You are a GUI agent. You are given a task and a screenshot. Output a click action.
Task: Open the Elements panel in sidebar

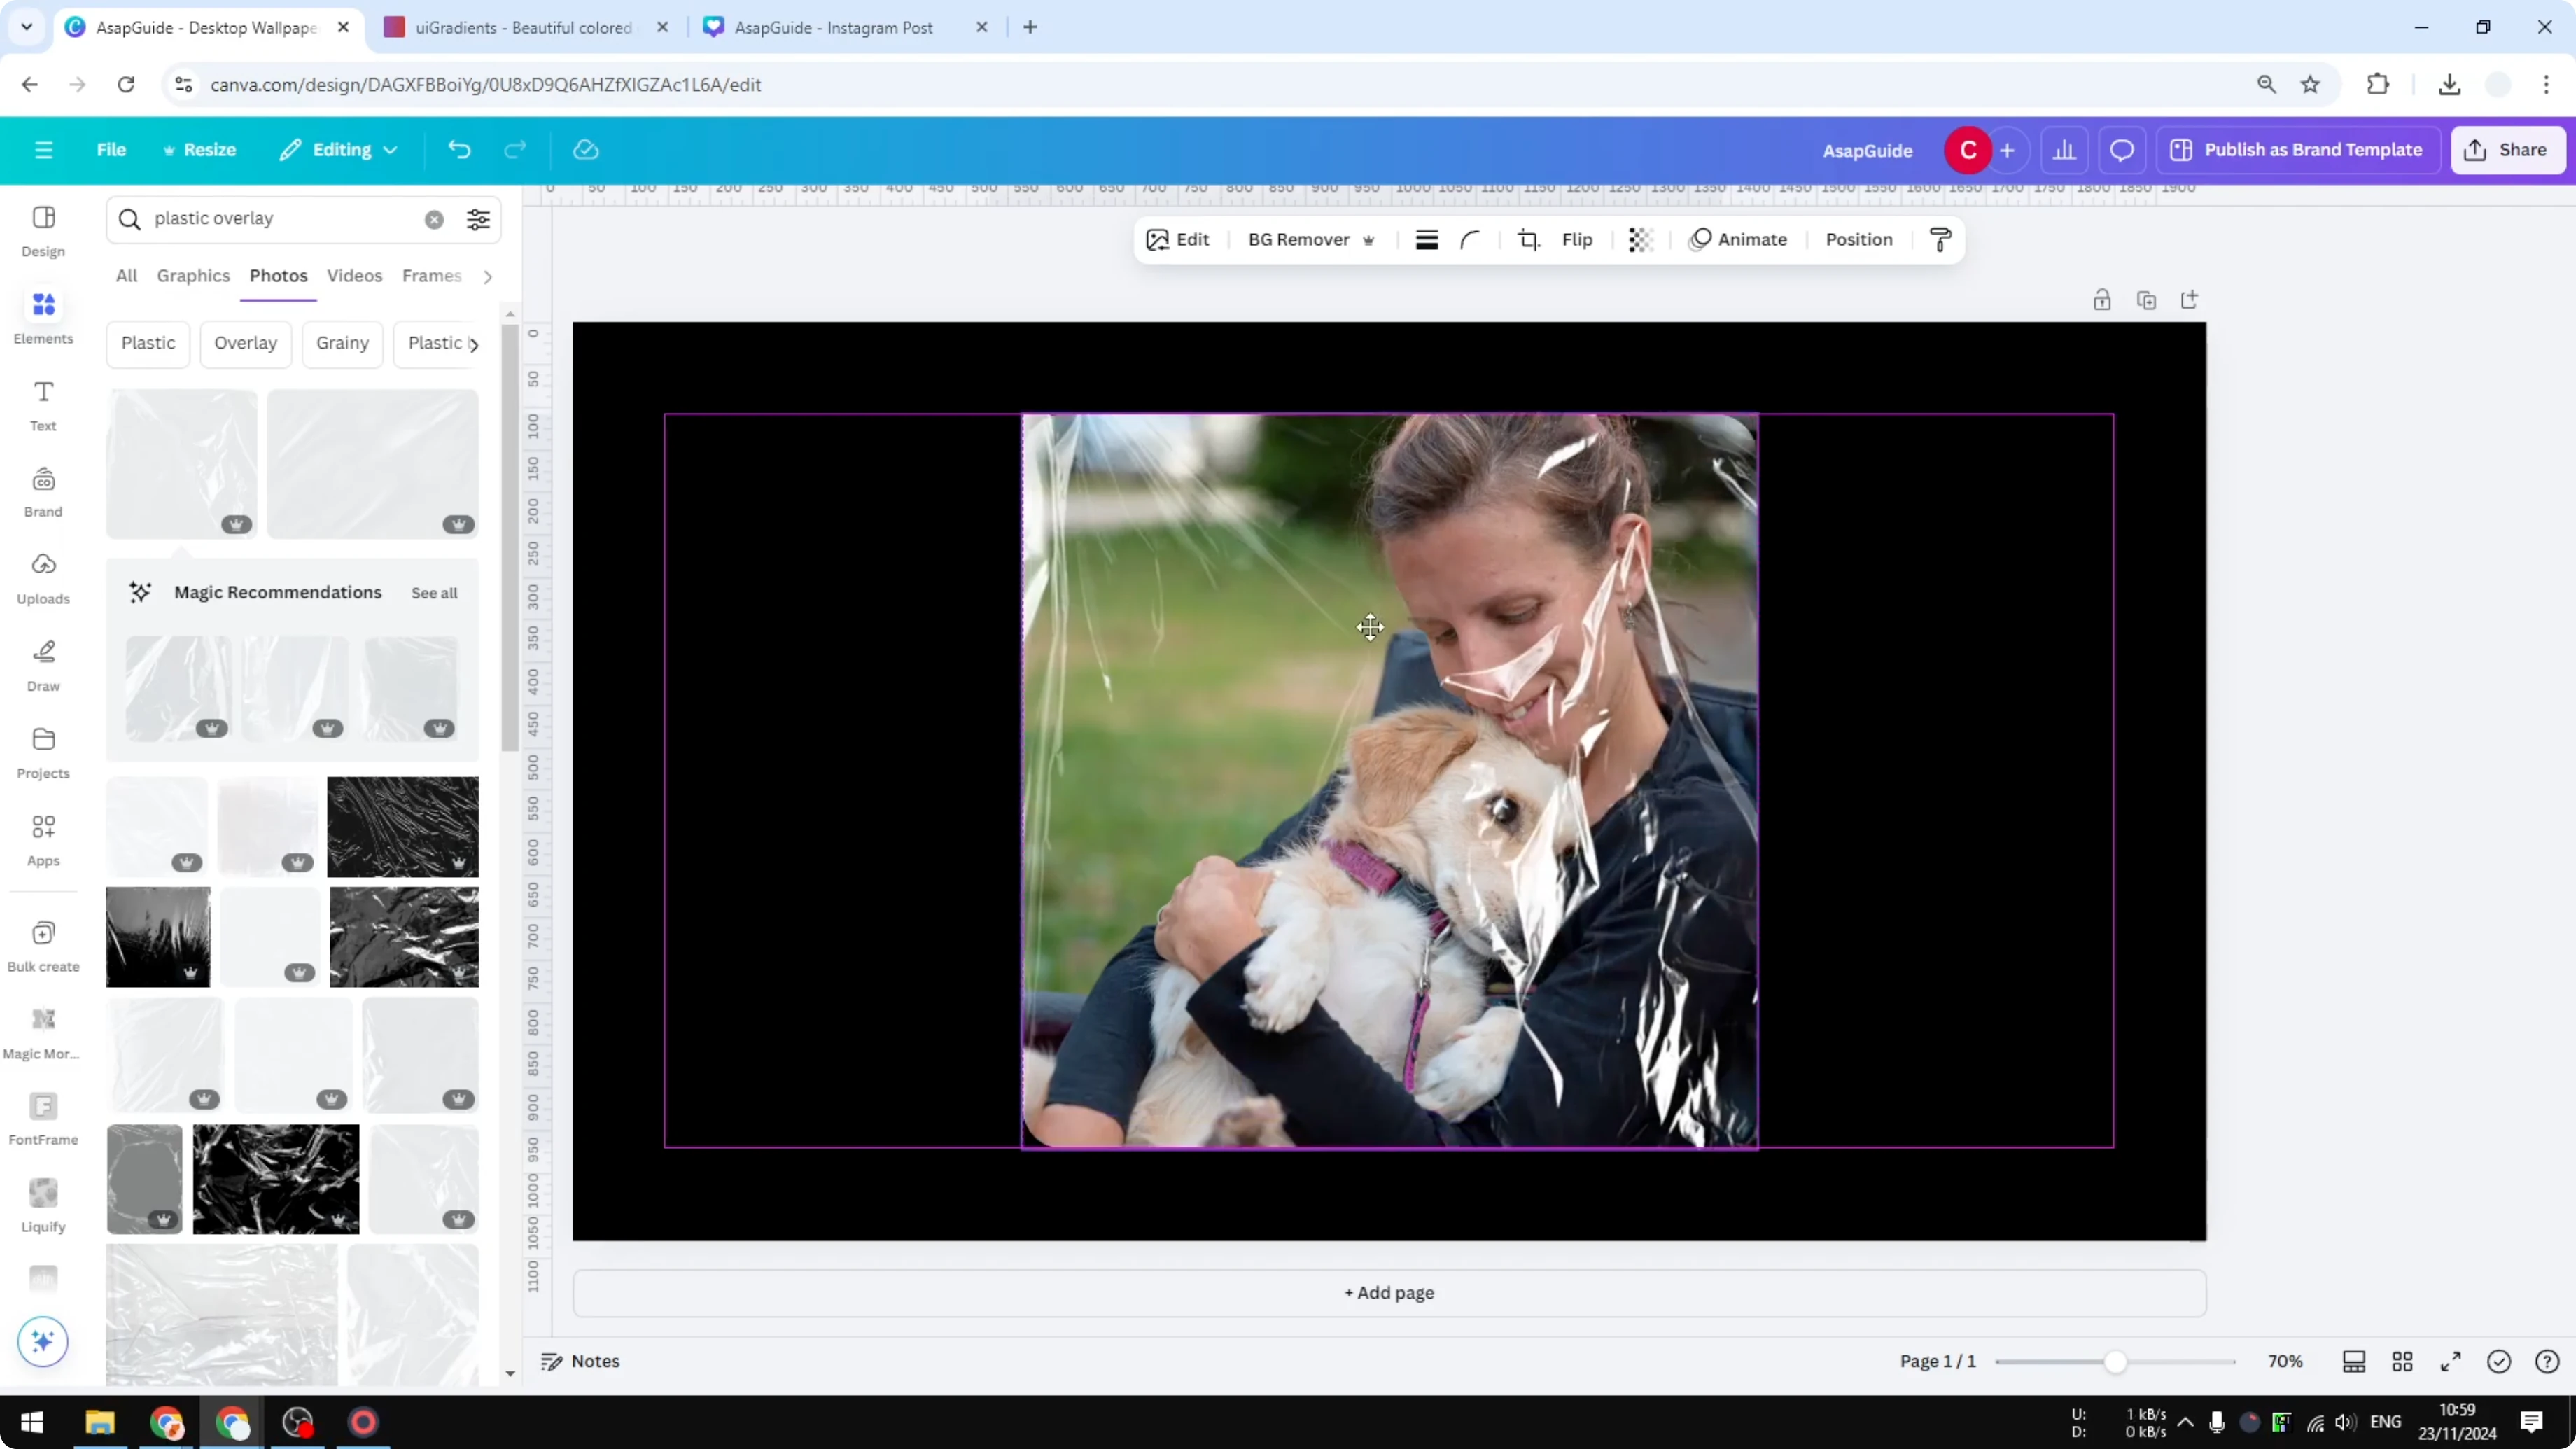coord(42,315)
